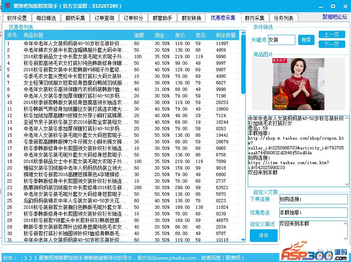Select the 订单积分 tab
351x262 pixels.
point(134,18)
